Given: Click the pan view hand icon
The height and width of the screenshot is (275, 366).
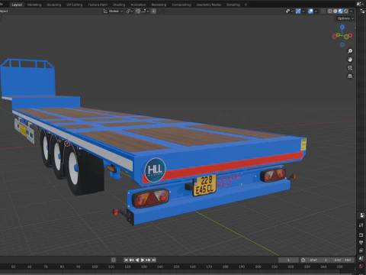Looking at the screenshot, I should (x=350, y=60).
